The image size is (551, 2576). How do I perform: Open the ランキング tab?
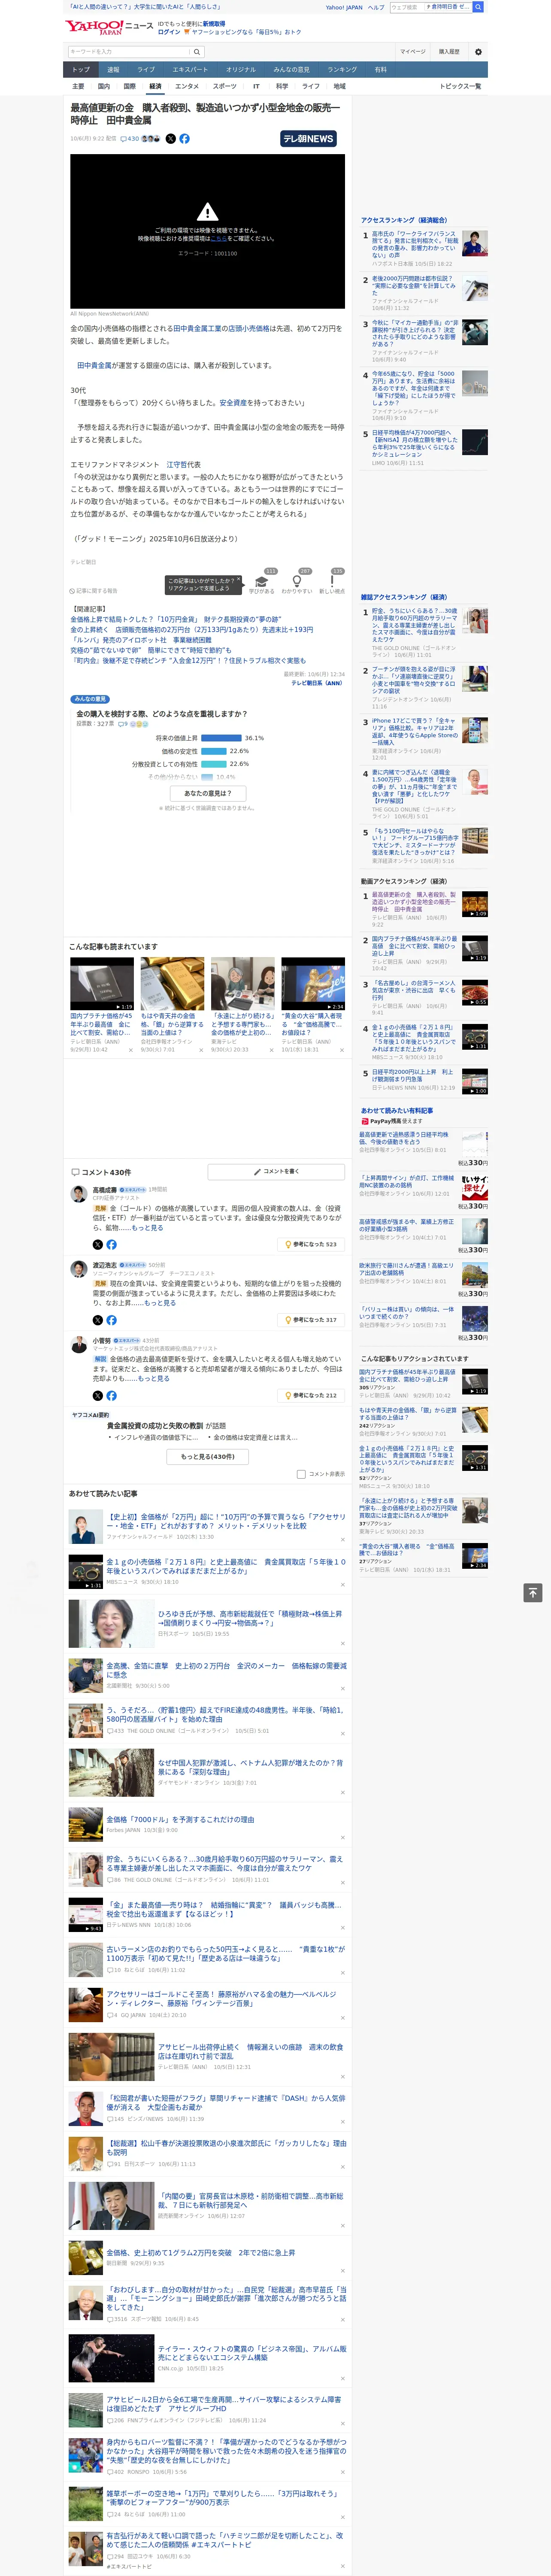click(x=342, y=70)
